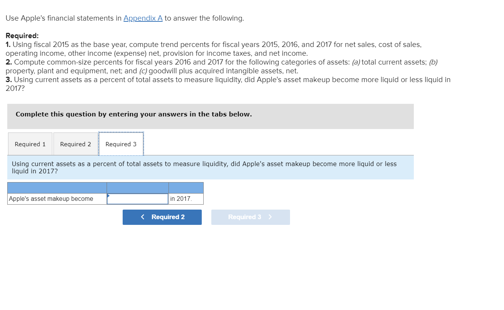504x310 pixels.
Task: Select the Required heading text
Action: [x=21, y=36]
